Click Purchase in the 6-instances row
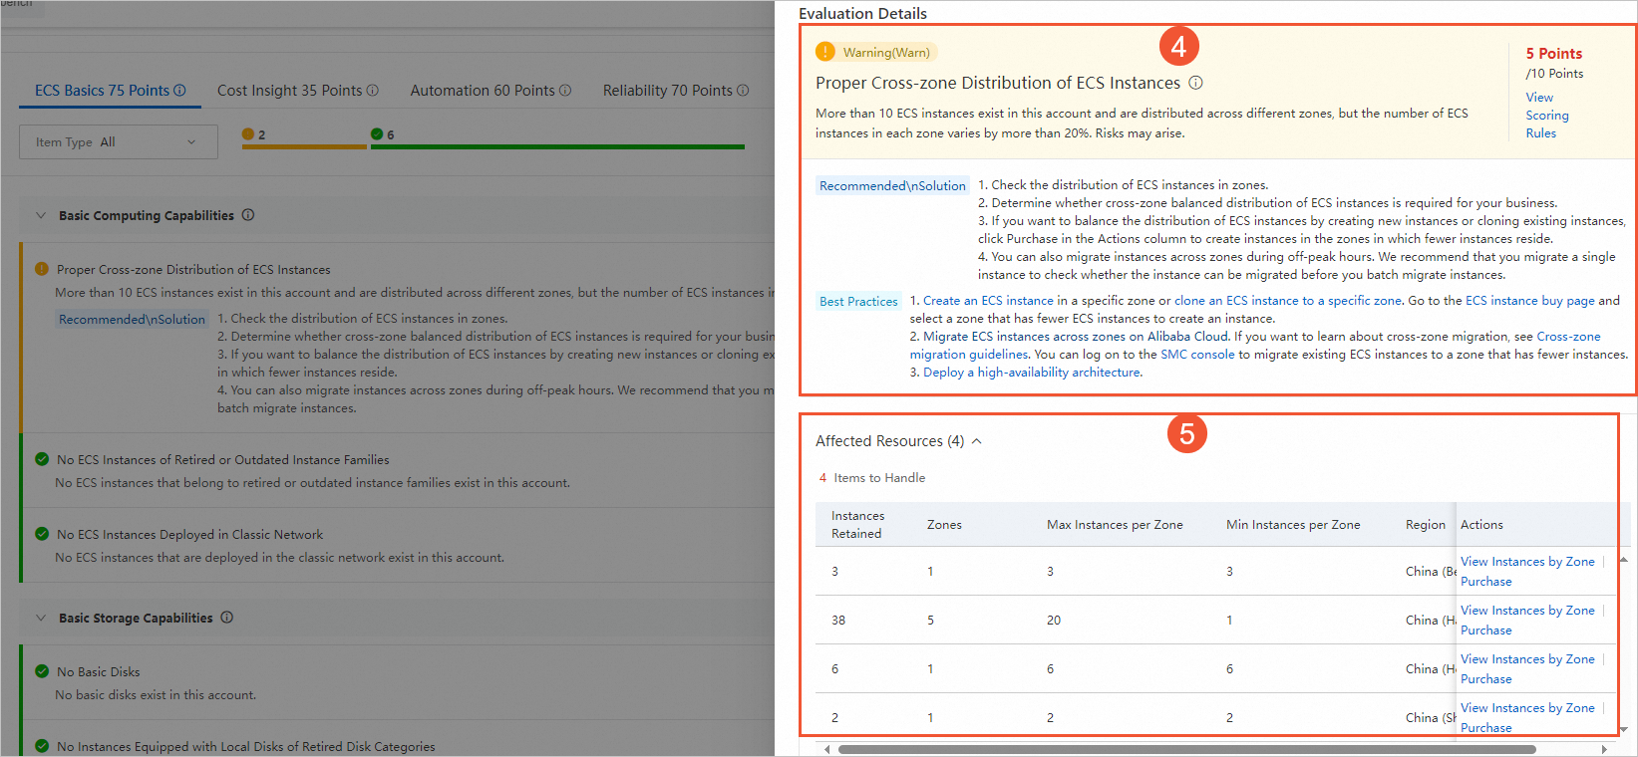The width and height of the screenshot is (1638, 757). [1485, 679]
